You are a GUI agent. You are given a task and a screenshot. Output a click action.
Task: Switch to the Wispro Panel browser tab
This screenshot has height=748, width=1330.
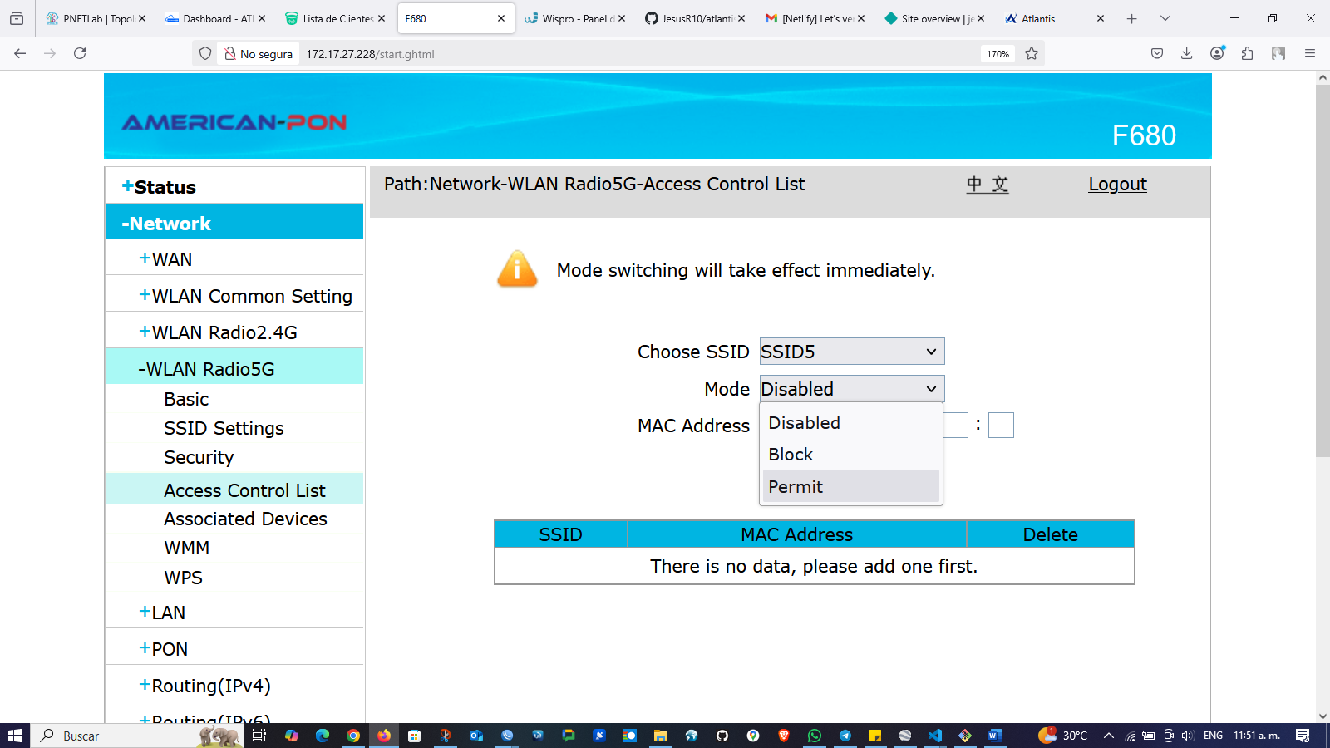tap(575, 17)
